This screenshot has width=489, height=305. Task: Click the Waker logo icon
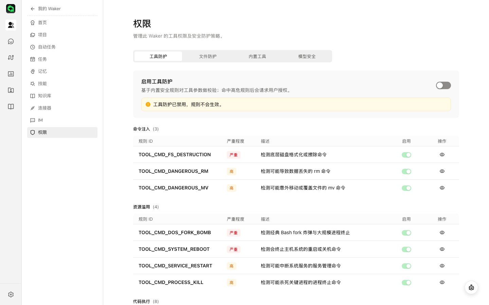[11, 8]
